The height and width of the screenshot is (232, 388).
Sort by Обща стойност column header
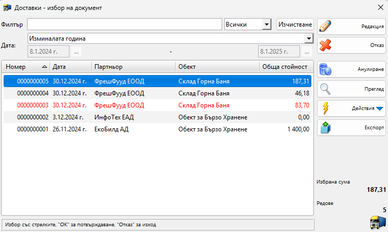[285, 67]
